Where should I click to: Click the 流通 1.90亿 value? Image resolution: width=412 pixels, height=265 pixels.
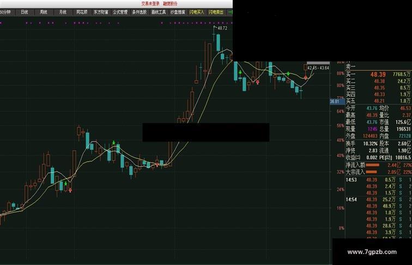[x=404, y=151]
